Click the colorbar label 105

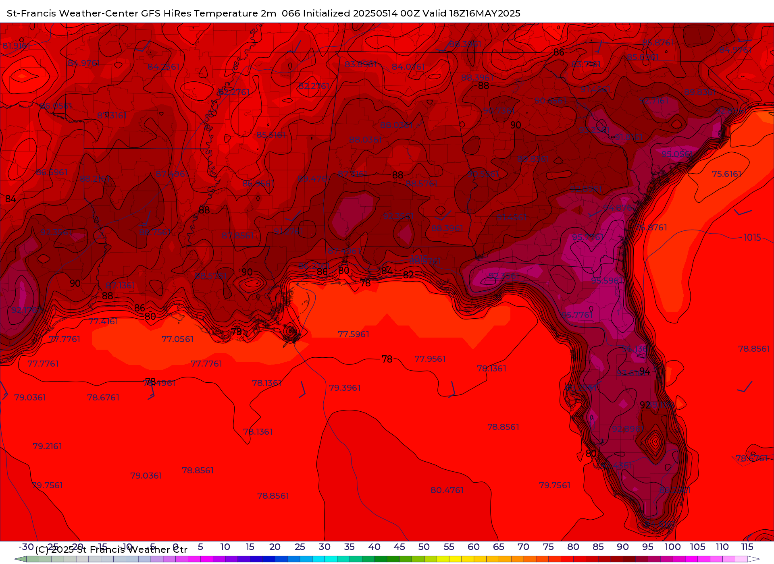pos(697,547)
